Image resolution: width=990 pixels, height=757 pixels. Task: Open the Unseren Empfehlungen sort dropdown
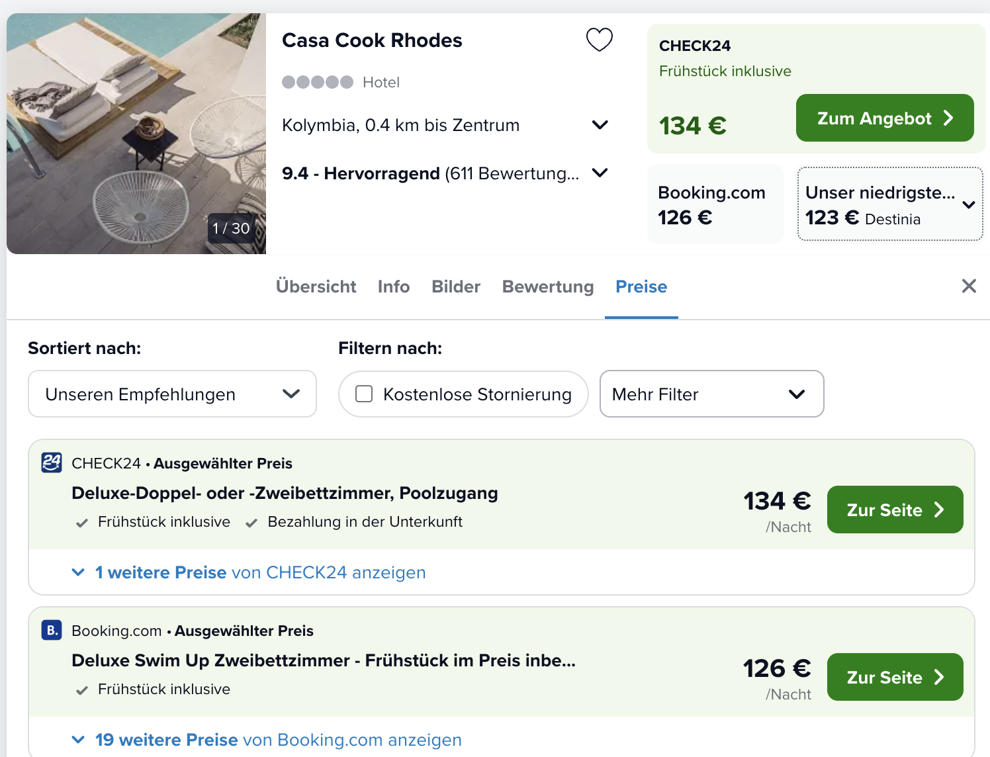pyautogui.click(x=172, y=394)
